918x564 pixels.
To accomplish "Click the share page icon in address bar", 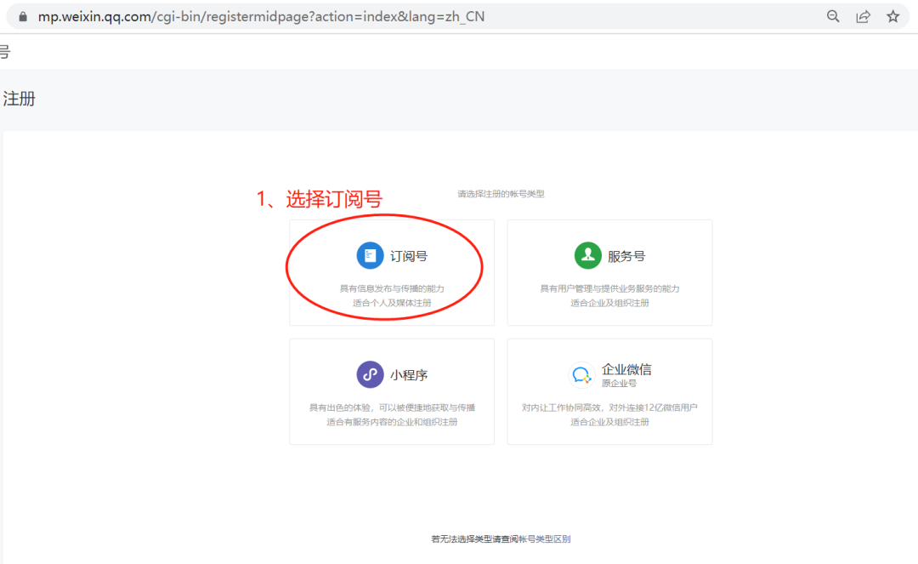I will 863,16.
